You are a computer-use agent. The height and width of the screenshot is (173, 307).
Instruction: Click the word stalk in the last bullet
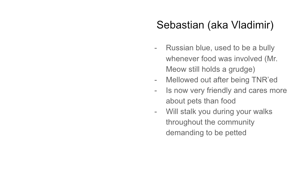point(188,111)
